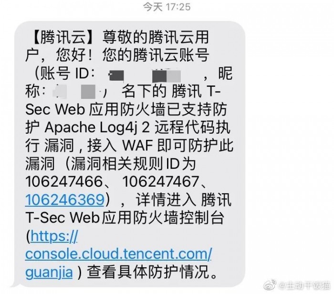Tap the https:// link line
The width and height of the screenshot is (334, 294).
pyautogui.click(x=54, y=236)
